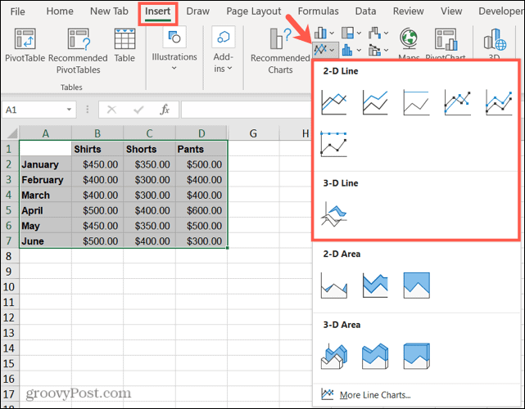Switch to the Review tab
The image size is (525, 409).
pyautogui.click(x=408, y=11)
